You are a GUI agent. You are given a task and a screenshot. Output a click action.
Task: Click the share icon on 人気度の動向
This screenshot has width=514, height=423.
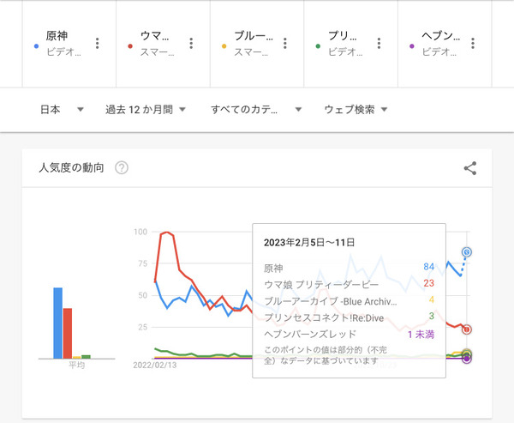[470, 168]
